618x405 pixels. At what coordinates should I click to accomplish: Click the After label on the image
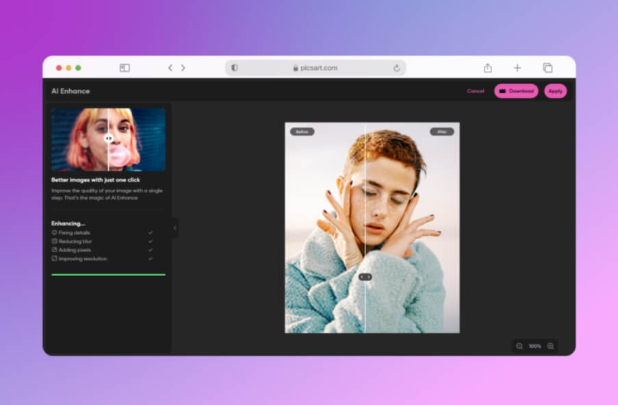[x=441, y=132]
